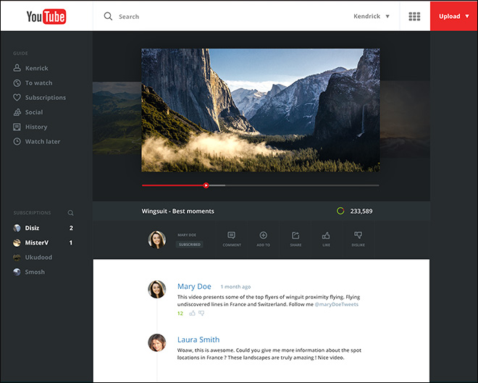Click the subscriptions search magnifier icon

click(x=70, y=213)
